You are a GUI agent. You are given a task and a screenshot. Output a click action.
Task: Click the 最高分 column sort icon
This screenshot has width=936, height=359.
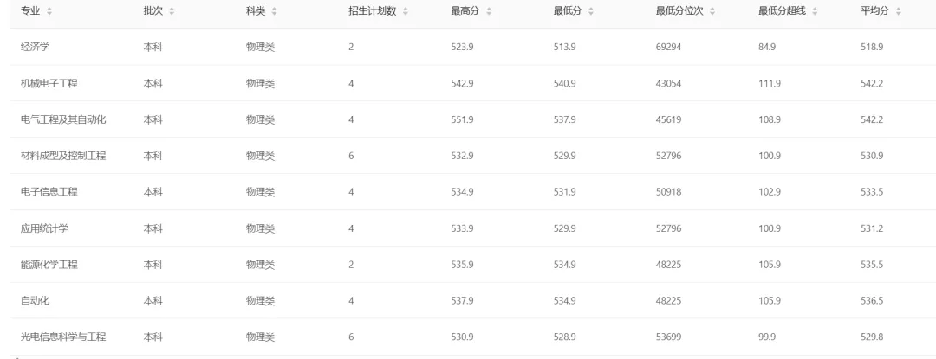[489, 10]
